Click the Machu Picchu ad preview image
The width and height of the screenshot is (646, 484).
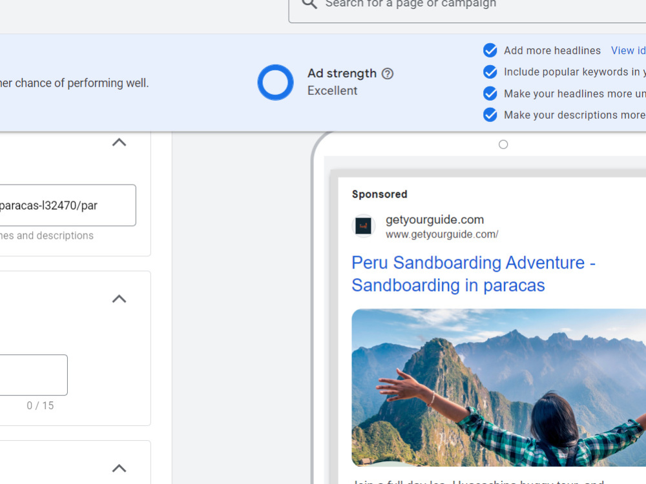coord(499,387)
